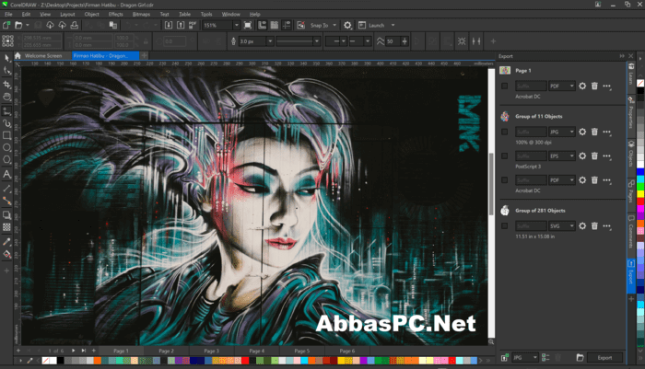The image size is (645, 369).
Task: Add a new page with plus after navigator
Action: pyautogui.click(x=94, y=351)
